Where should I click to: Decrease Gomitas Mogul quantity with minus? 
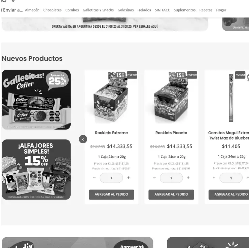point(214,178)
